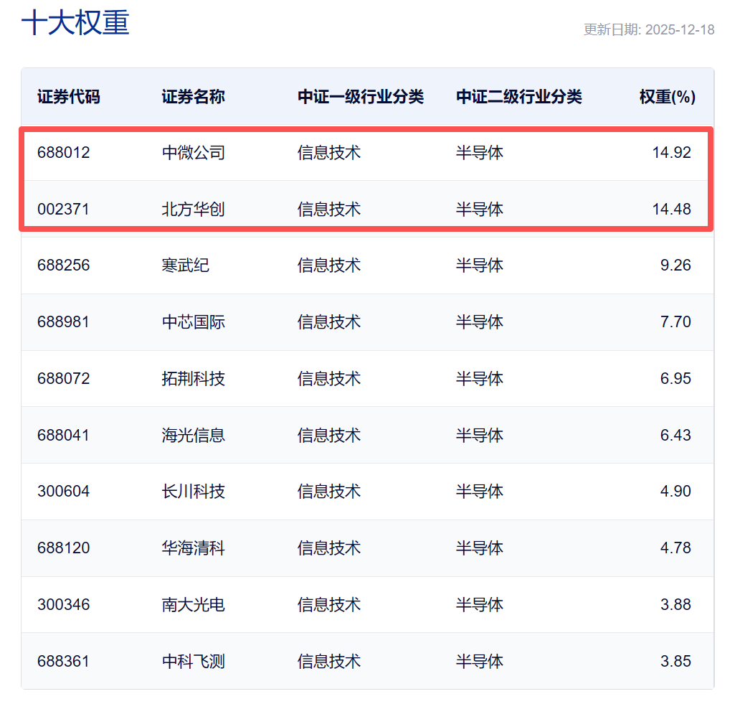Select the 华海清科 security name
Screen dimensions: 740x709
coord(193,548)
